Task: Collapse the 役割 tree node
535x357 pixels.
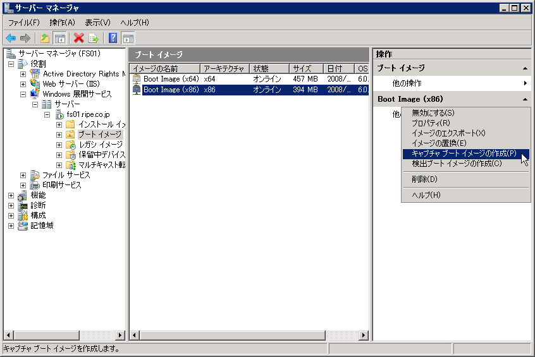Action: click(x=11, y=64)
